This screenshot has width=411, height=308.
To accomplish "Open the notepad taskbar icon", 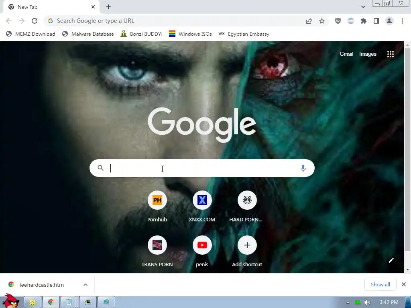I will coord(69,302).
